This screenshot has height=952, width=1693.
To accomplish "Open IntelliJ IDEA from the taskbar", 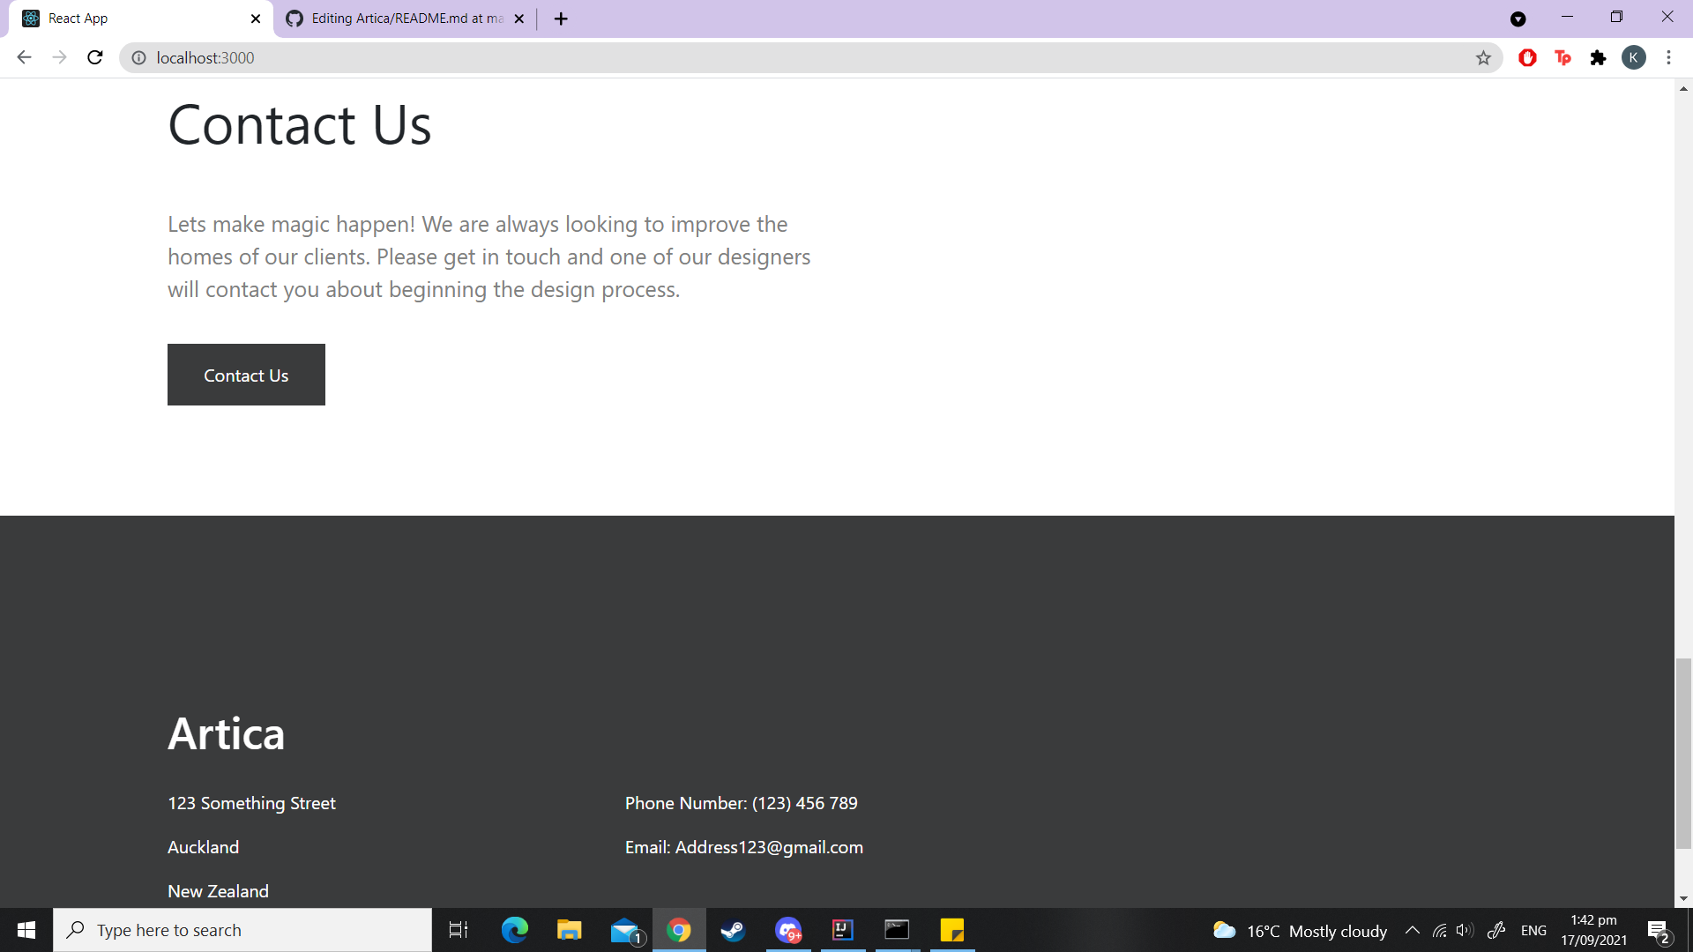I will pyautogui.click(x=843, y=930).
